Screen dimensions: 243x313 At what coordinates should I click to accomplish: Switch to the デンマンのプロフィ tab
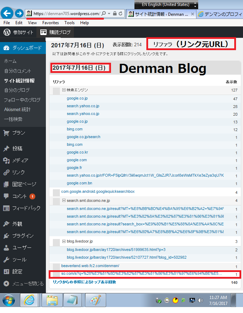click(x=220, y=14)
